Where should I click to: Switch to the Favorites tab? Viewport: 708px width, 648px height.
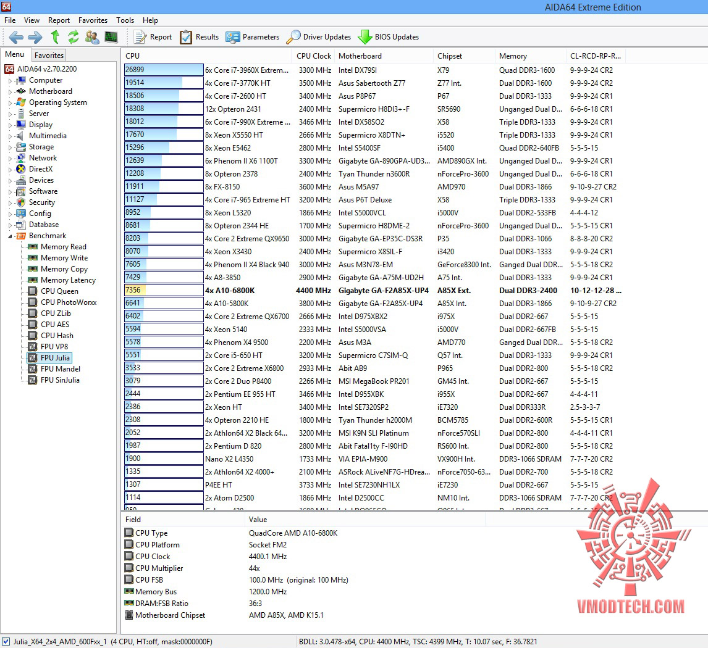click(x=49, y=55)
